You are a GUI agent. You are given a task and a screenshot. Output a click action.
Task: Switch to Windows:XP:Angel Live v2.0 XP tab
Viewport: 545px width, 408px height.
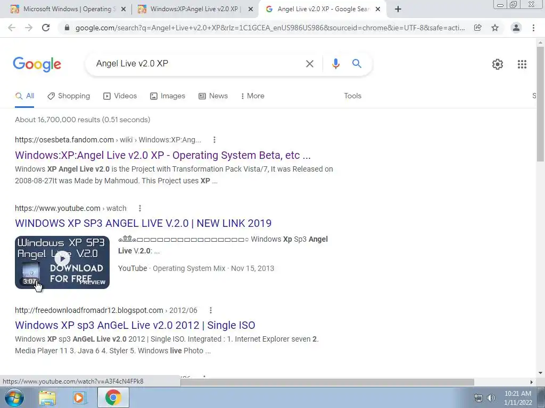[195, 9]
